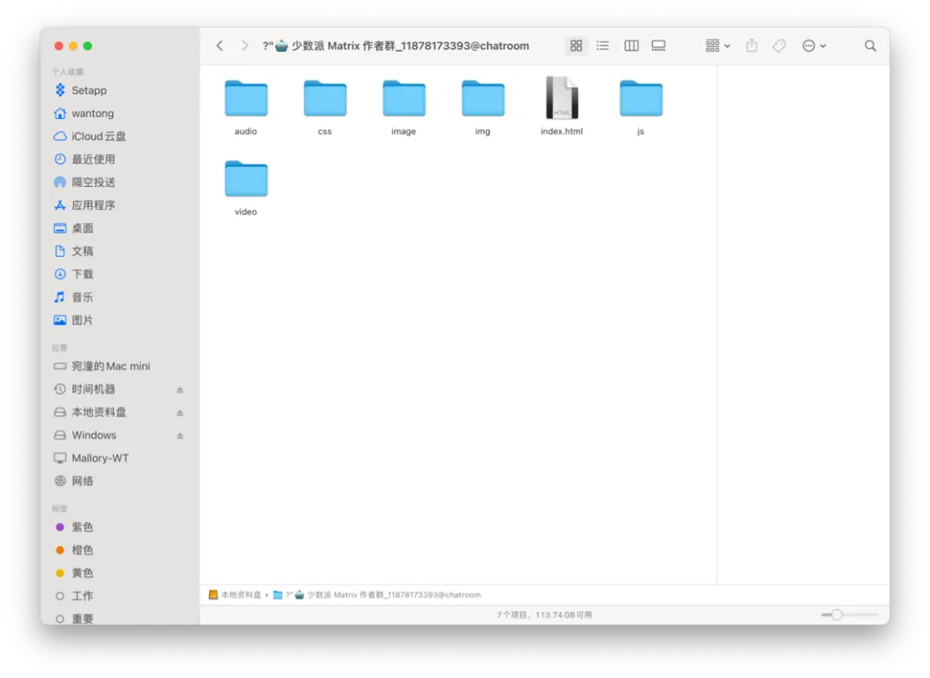Switch to column view
The image size is (930, 678).
tap(631, 46)
